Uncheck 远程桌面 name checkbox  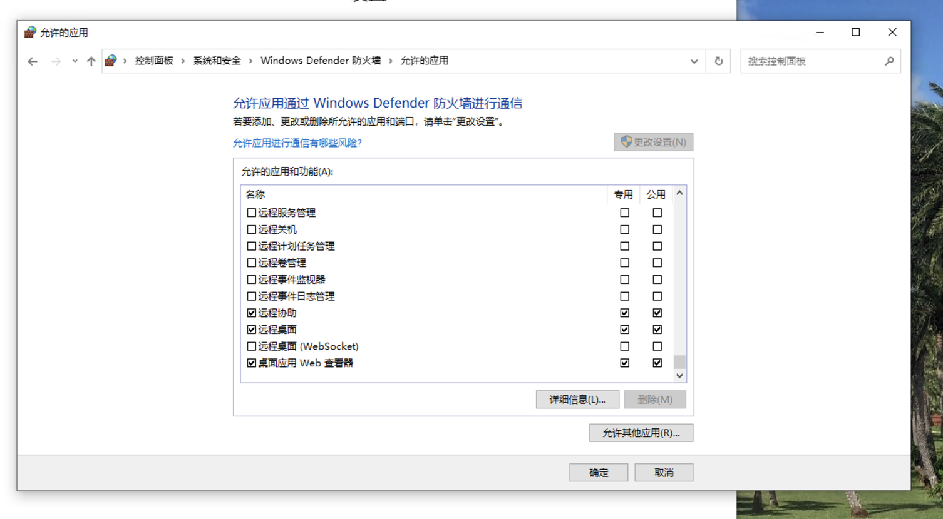[252, 330]
